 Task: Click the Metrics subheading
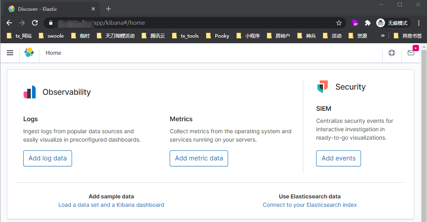[181, 119]
